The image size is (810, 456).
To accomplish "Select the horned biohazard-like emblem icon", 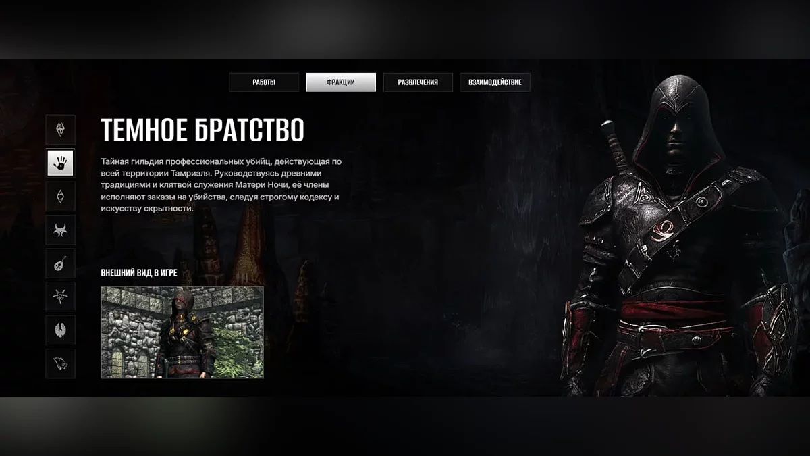I will click(60, 230).
